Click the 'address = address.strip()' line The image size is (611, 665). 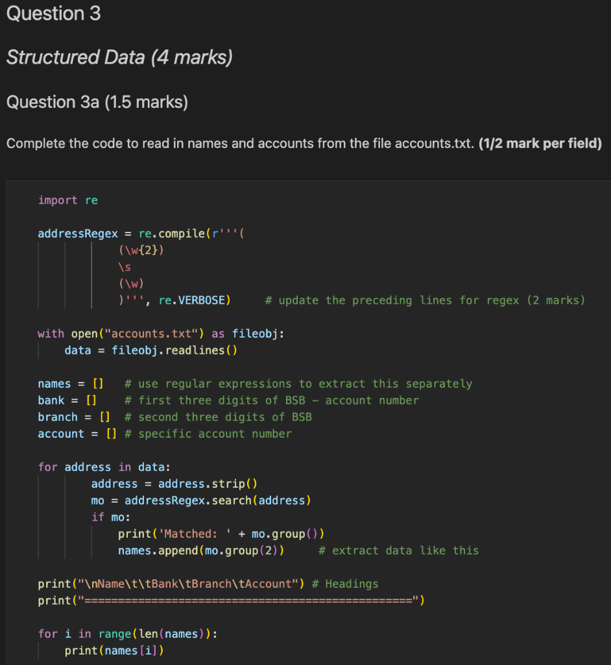pyautogui.click(x=174, y=484)
